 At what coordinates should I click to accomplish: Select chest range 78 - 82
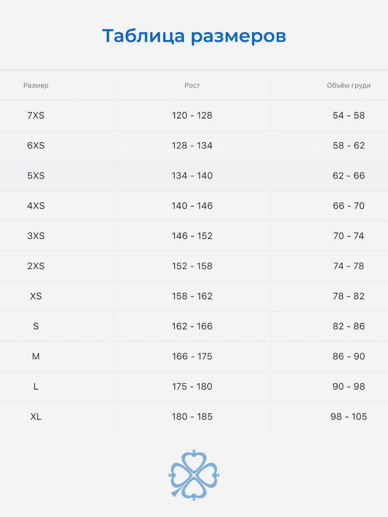coord(349,296)
